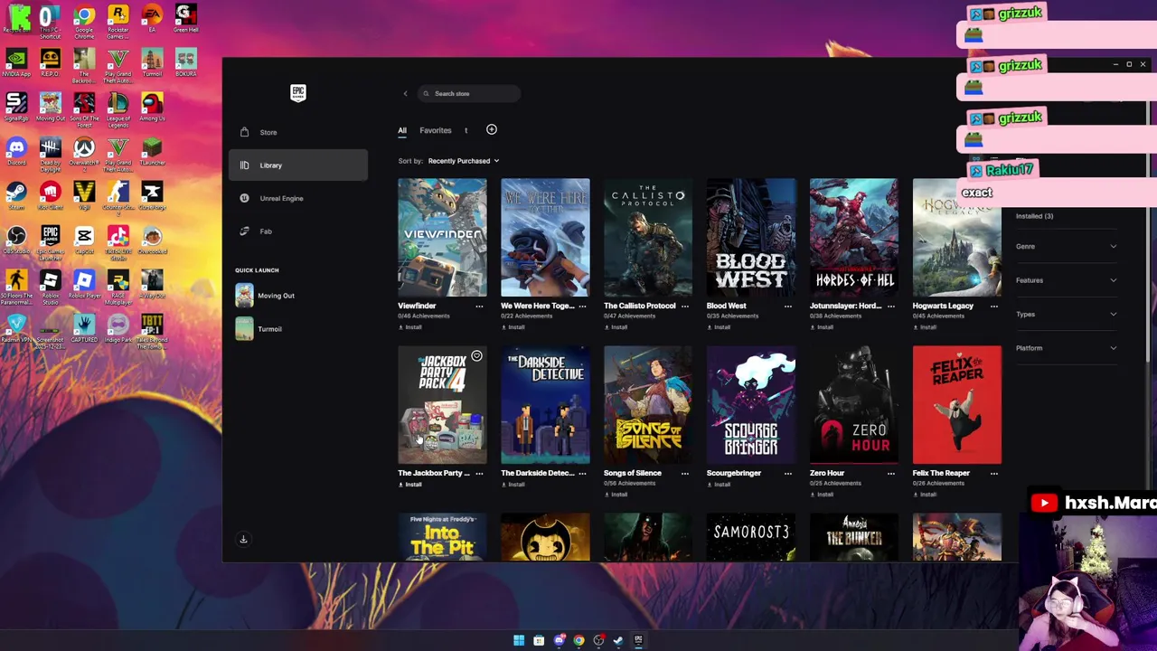Viewport: 1157px width, 651px height.
Task: Open more options for Hogwarts Legacy
Action: pos(994,307)
